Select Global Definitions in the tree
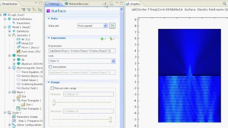The height and width of the screenshot is (128, 228). (22, 19)
